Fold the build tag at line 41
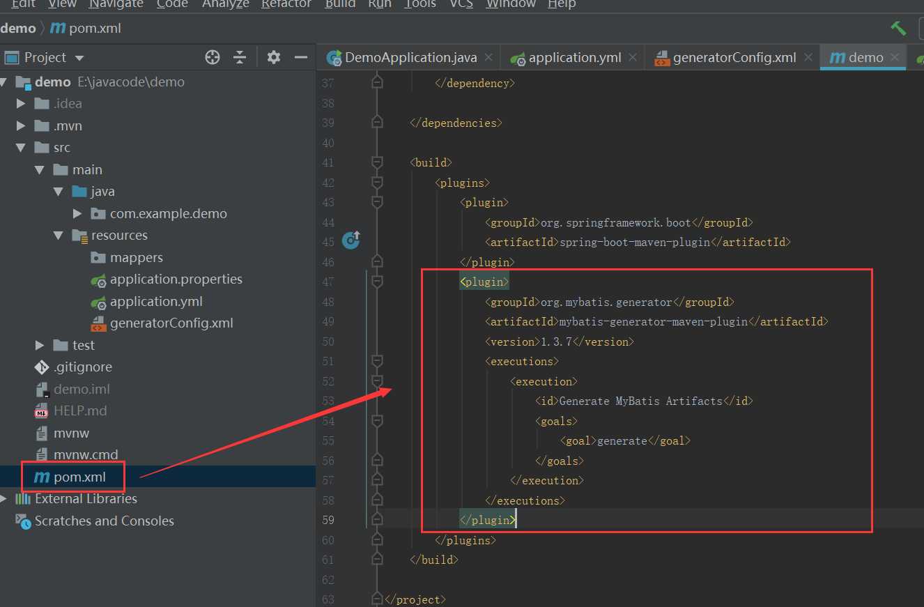The image size is (924, 607). [x=377, y=162]
